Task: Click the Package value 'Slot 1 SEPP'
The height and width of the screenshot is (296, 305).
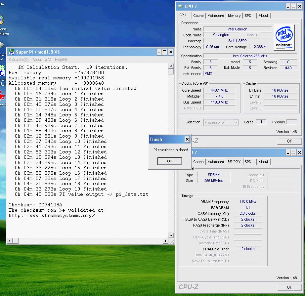Action: tap(237, 41)
